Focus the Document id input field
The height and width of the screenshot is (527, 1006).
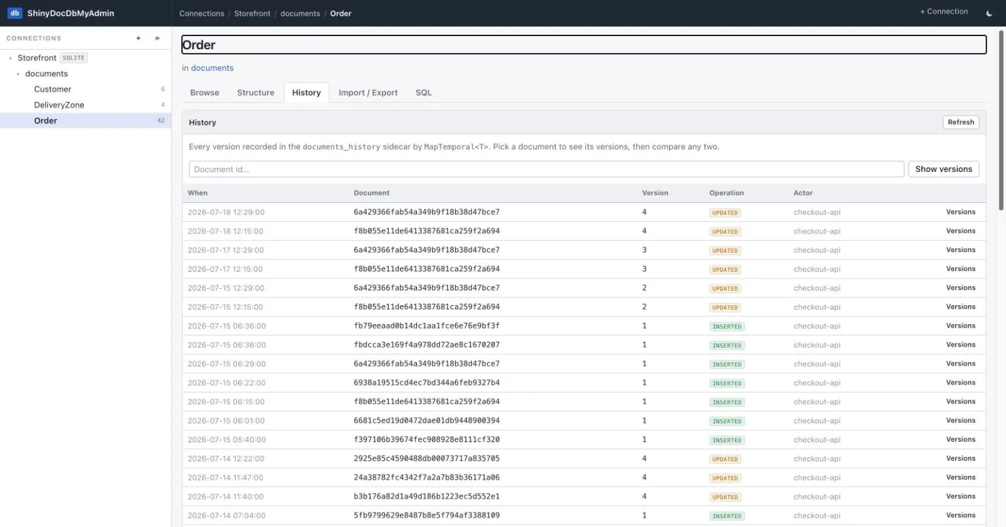pyautogui.click(x=546, y=169)
